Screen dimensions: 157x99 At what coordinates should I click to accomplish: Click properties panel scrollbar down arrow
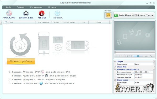[154, 83]
